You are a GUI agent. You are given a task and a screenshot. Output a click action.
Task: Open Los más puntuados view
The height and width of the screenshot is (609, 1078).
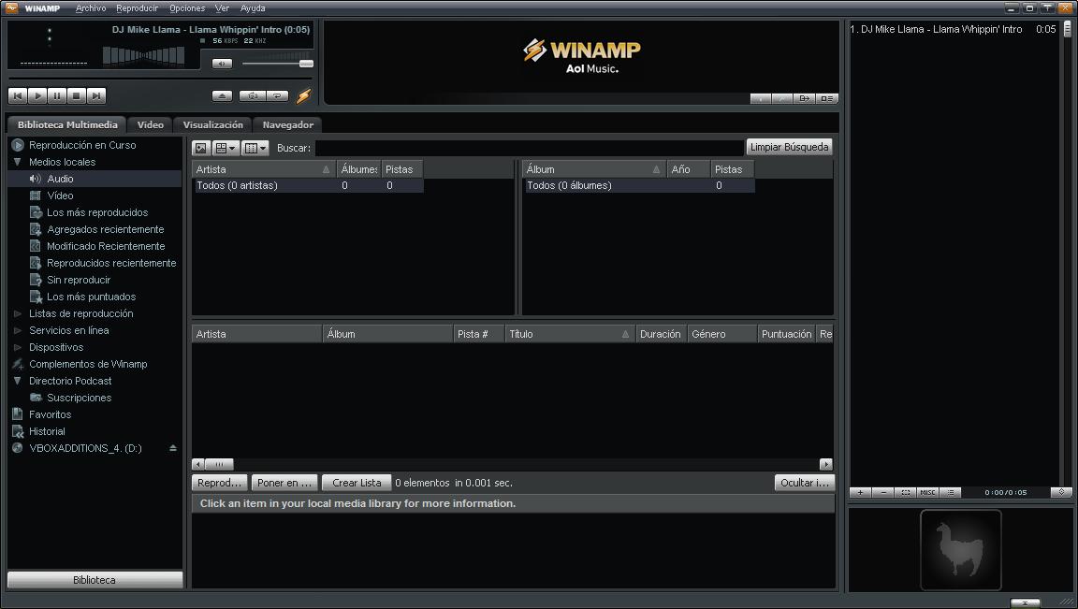point(91,297)
